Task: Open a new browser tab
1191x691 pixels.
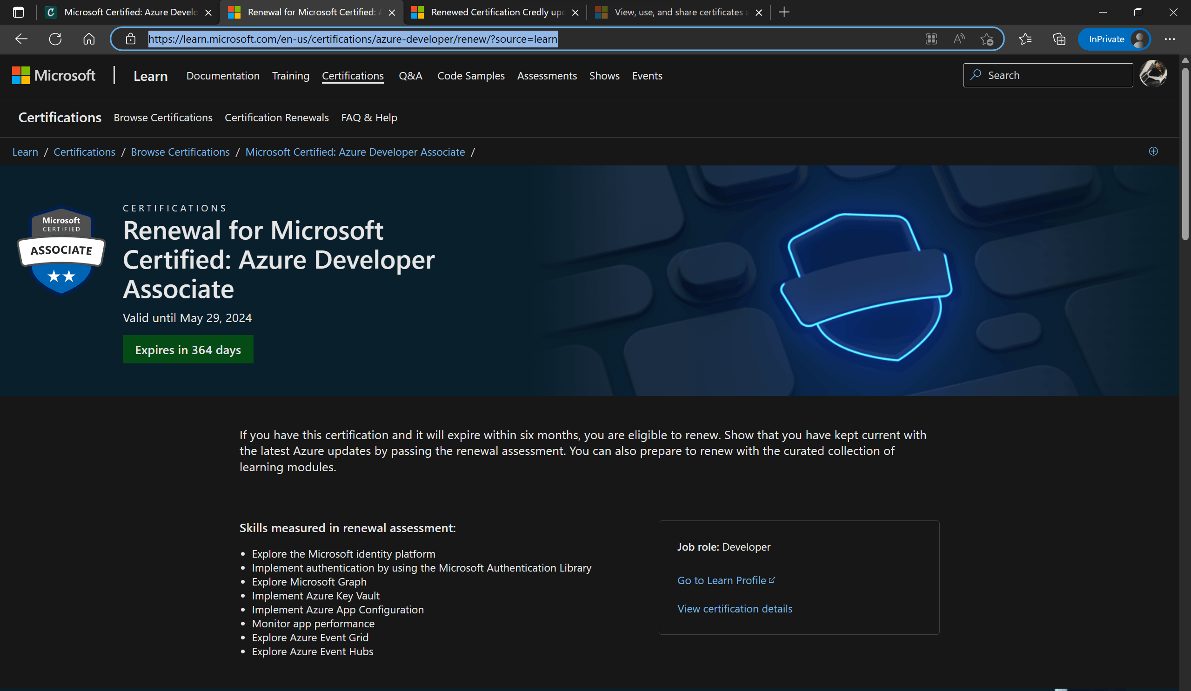Action: pyautogui.click(x=784, y=12)
